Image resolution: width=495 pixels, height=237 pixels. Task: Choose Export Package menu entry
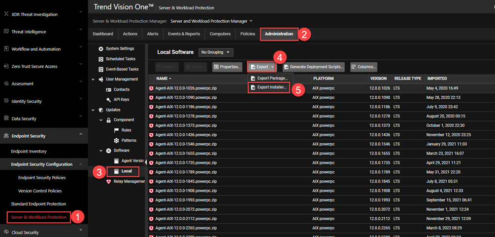(x=270, y=78)
